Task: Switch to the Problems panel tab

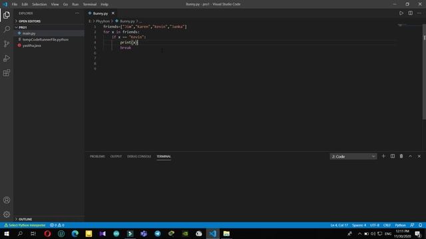Action: coord(97,157)
